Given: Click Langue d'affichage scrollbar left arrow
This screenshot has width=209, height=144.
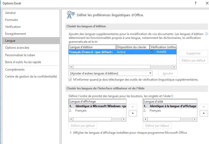Looking at the screenshot, I should 71,119.
